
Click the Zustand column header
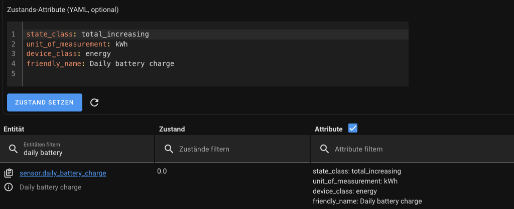(172, 129)
